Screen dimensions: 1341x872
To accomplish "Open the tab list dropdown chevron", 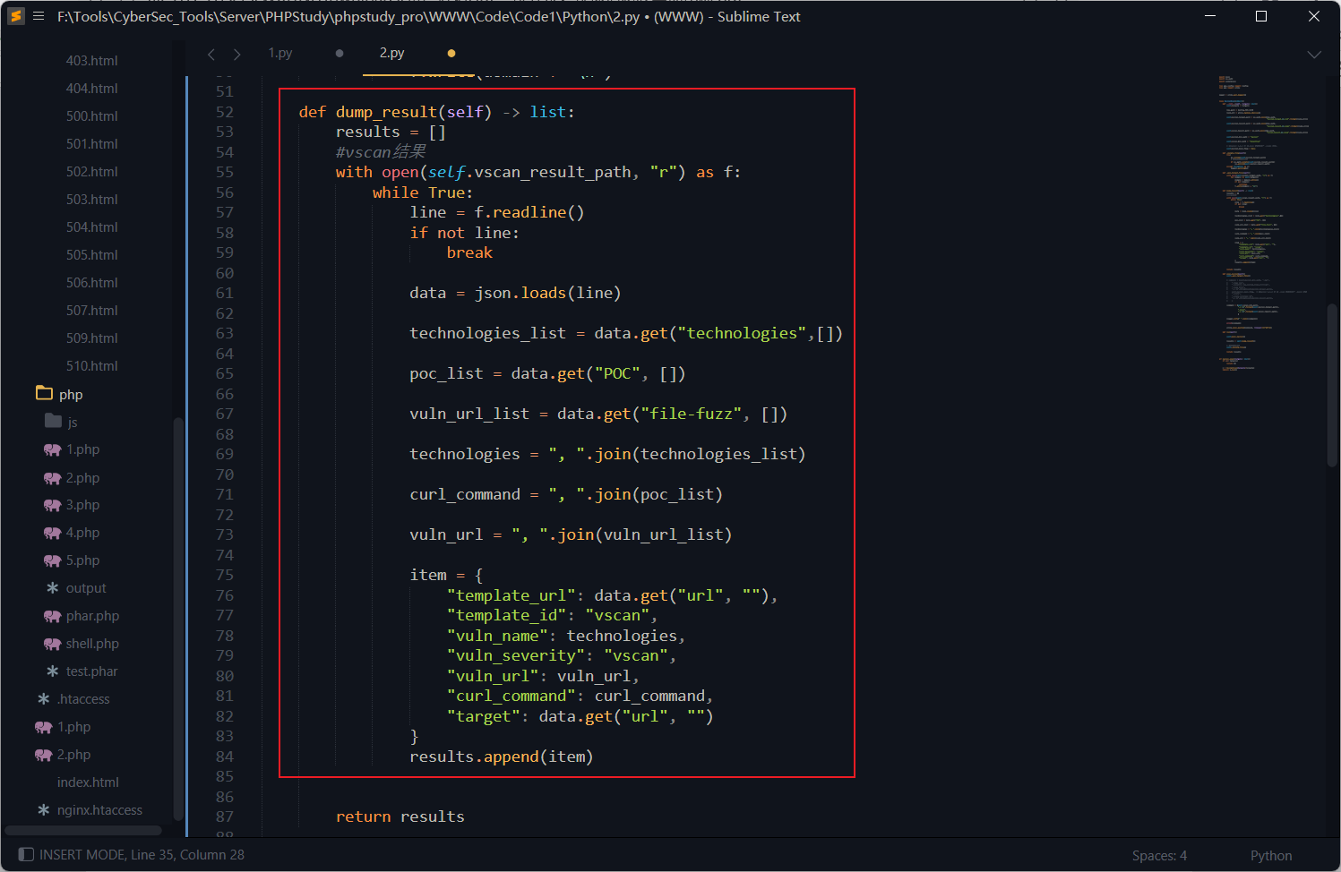I will [1314, 55].
